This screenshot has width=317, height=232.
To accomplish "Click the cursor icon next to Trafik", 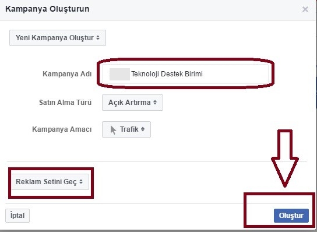I will tap(113, 129).
